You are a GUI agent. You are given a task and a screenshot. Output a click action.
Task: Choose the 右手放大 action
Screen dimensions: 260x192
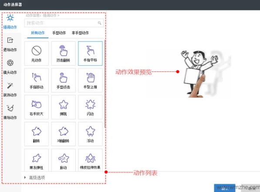click(37, 107)
